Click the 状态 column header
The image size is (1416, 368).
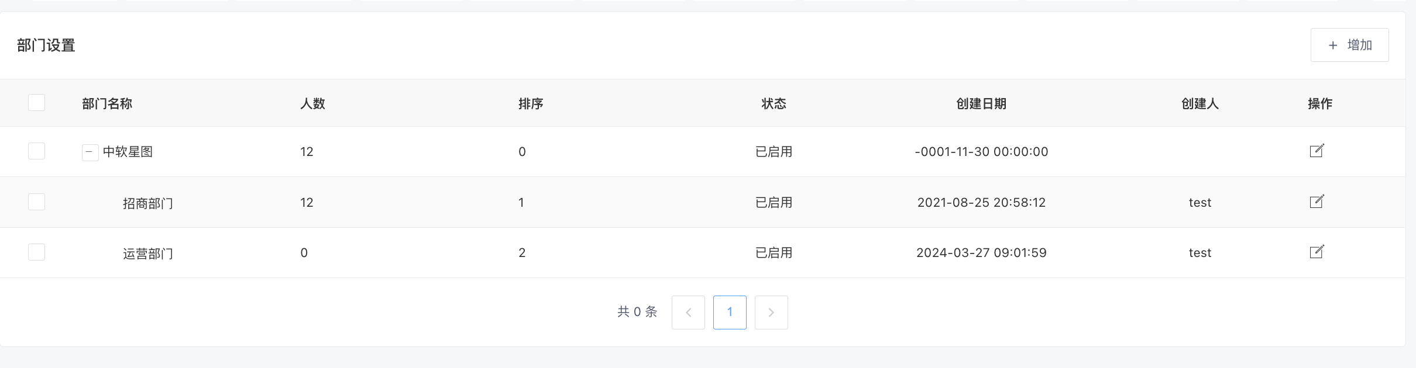click(x=774, y=104)
